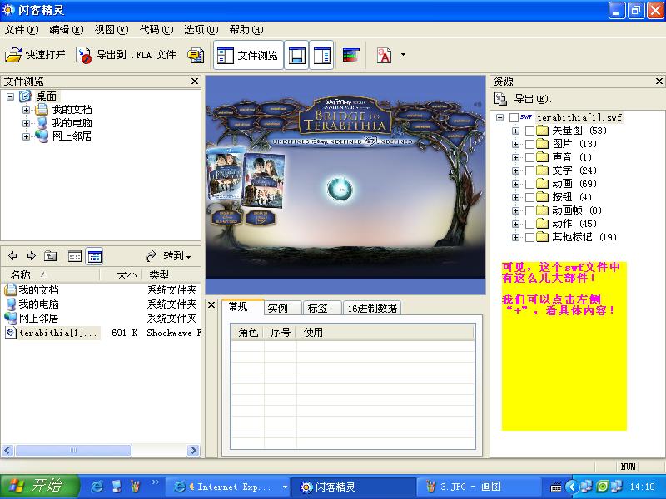Expand My Computer in the folder tree
The height and width of the screenshot is (499, 666).
[x=26, y=123]
